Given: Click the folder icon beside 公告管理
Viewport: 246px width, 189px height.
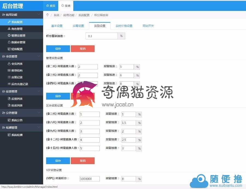Looking at the screenshot, I should tap(4, 113).
